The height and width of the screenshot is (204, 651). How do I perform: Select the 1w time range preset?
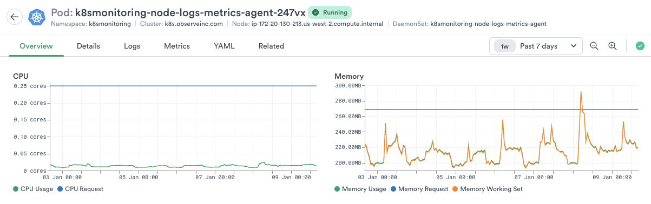(x=504, y=46)
